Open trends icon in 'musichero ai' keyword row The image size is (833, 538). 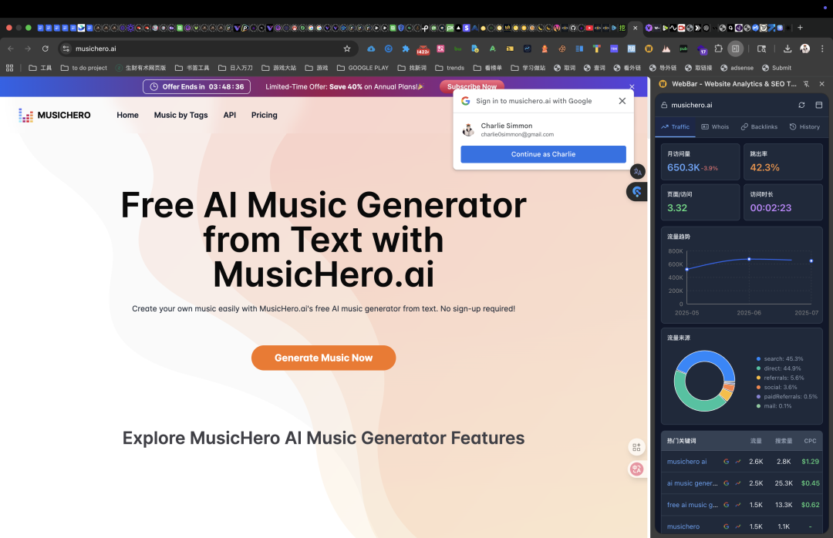click(738, 462)
